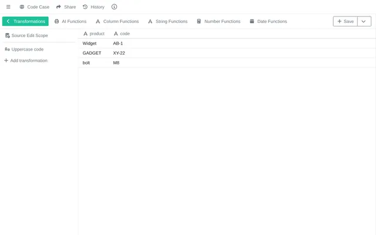Select the Uppercase code label
Image resolution: width=376 pixels, height=235 pixels.
[28, 49]
